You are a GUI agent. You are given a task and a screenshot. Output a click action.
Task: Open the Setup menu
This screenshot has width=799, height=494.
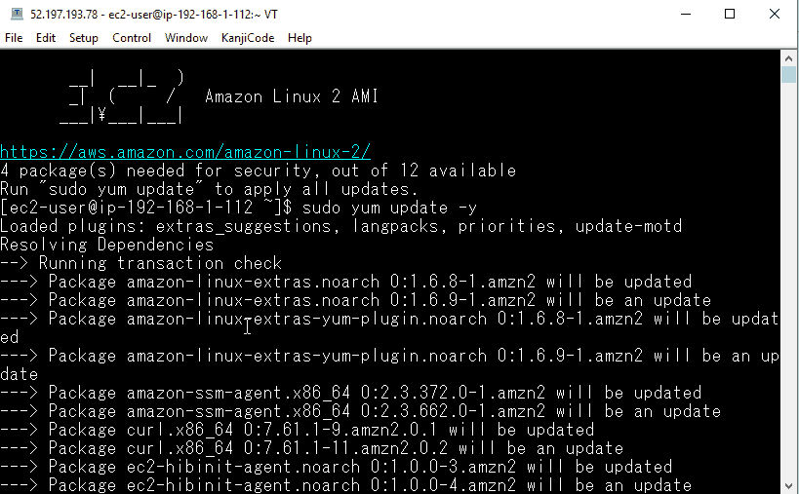tap(83, 38)
